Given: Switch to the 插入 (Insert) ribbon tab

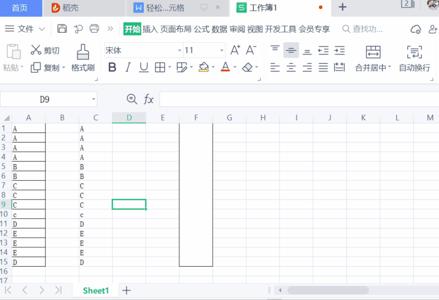Looking at the screenshot, I should point(150,29).
